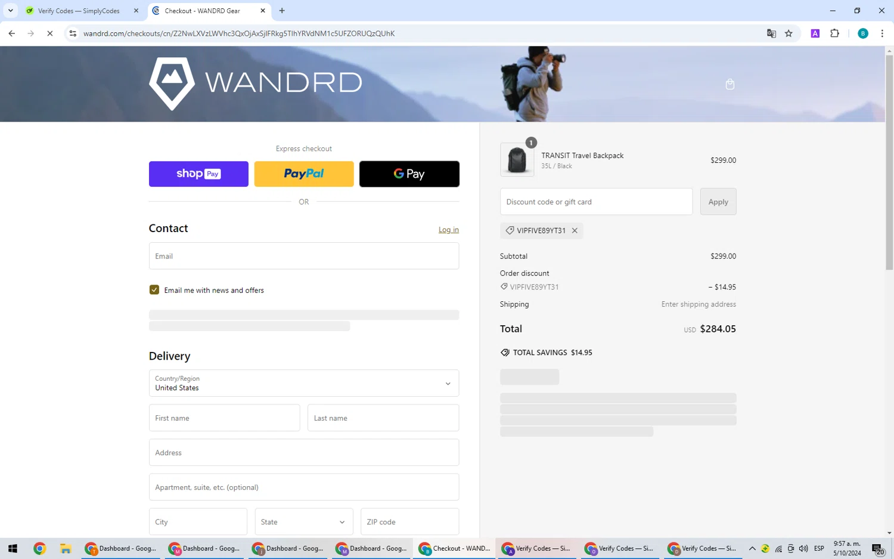Click the Log in link

449,230
